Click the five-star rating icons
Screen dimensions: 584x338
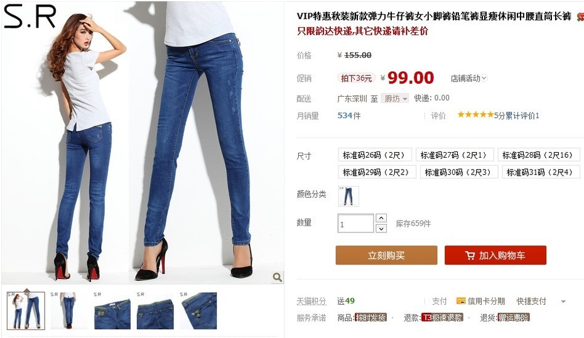click(475, 114)
